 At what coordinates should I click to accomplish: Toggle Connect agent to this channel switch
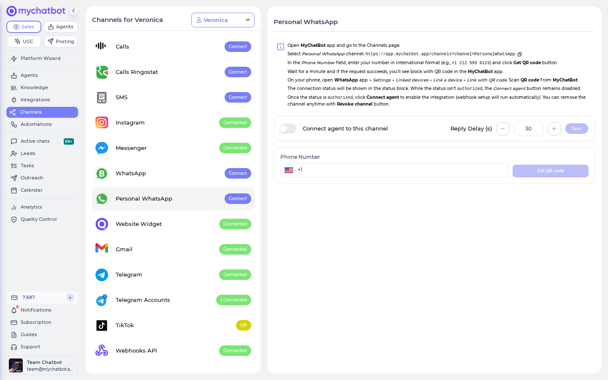point(288,129)
